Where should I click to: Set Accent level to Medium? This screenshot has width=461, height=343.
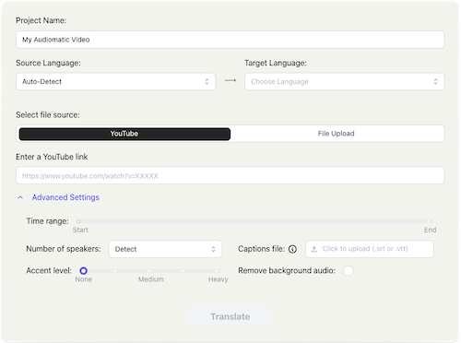point(149,271)
